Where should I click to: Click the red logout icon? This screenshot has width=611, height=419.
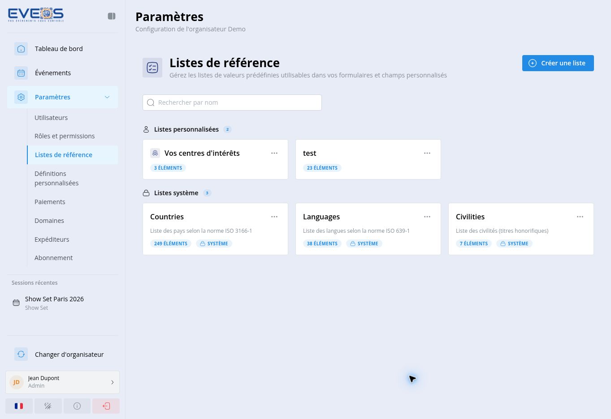[x=106, y=406]
